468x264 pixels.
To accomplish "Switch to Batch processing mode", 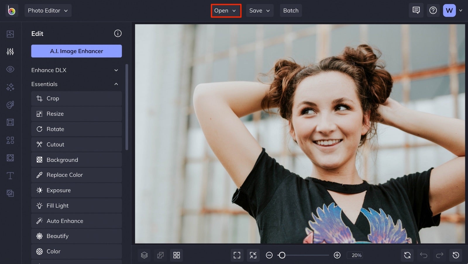I will [x=291, y=10].
